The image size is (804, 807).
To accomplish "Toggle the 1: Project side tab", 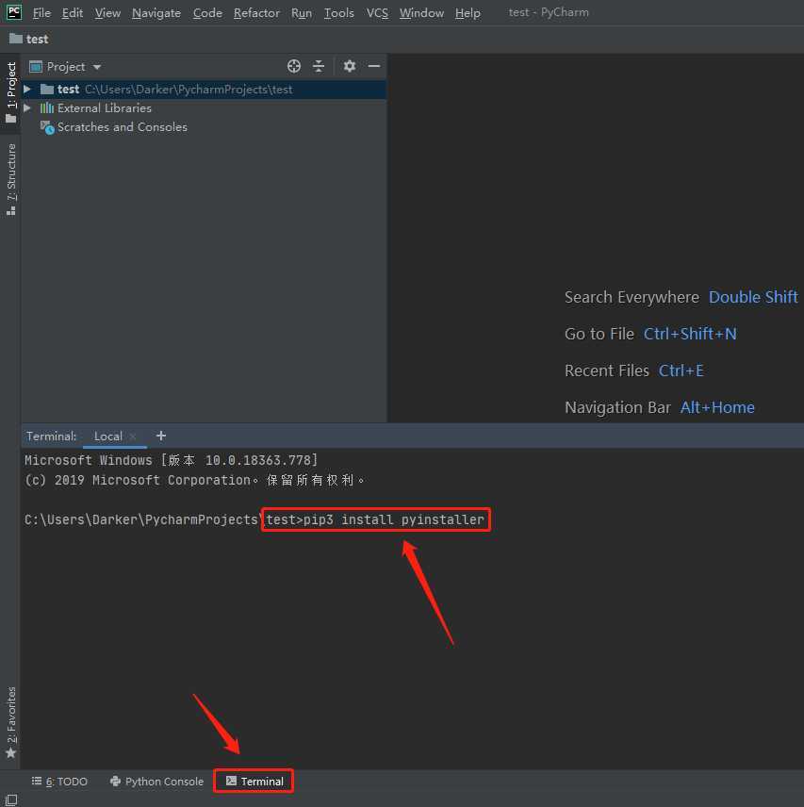I will point(10,92).
